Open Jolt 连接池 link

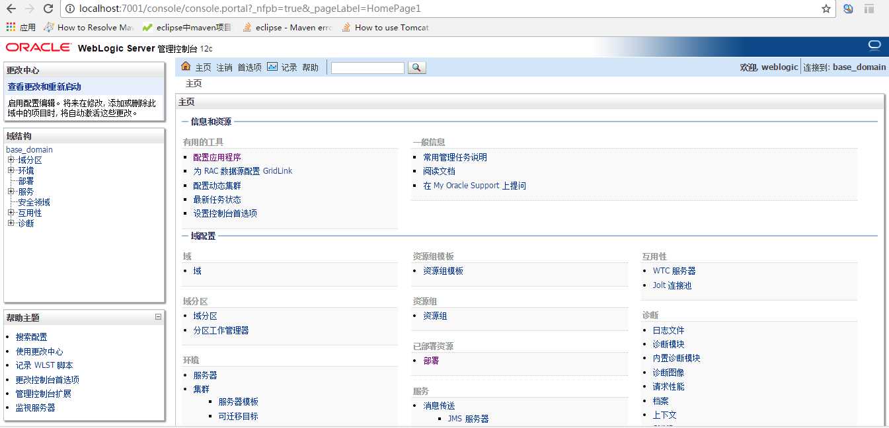[x=672, y=285]
